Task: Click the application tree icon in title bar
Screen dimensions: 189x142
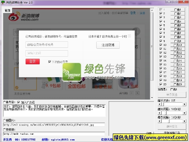Action: [3, 2]
